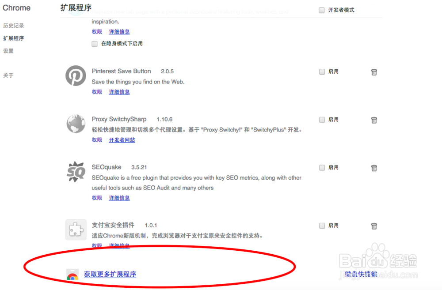Delete Pinterest Save Button via trash icon
This screenshot has height=290, width=442.
pyautogui.click(x=374, y=72)
